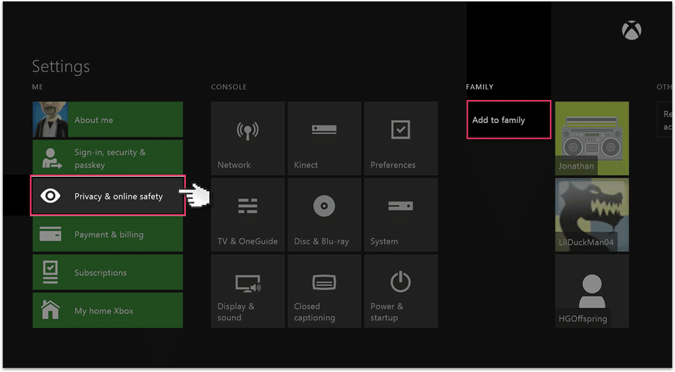Open Payment & billing tile
675x372 pixels.
[108, 234]
